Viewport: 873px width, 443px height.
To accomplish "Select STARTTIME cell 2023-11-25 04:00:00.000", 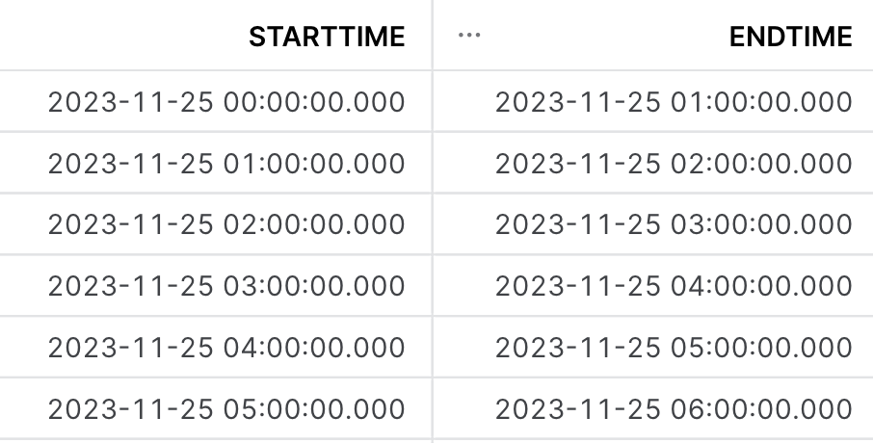I will [x=216, y=347].
